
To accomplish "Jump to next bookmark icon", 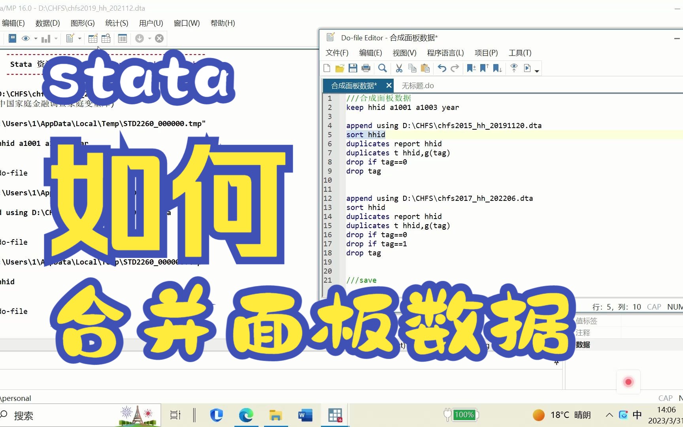I will [x=498, y=68].
